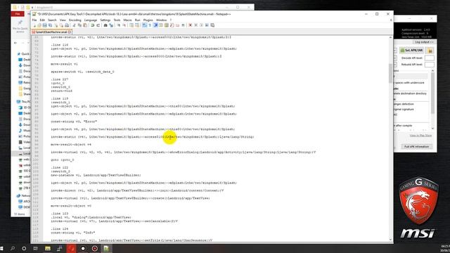Click the Close All toolbar icon
The width and height of the screenshot is (450, 253).
tap(61, 25)
